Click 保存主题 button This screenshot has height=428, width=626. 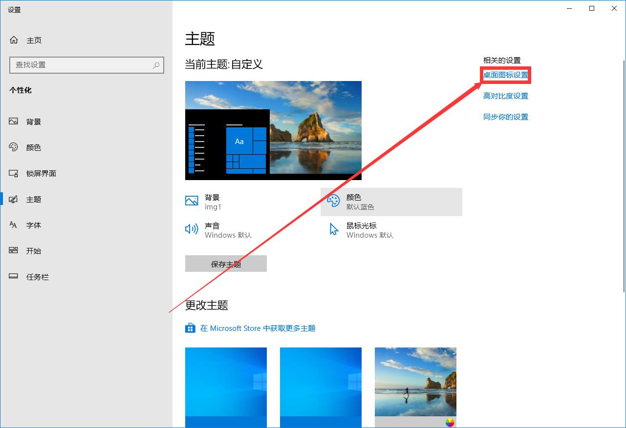[x=226, y=264]
